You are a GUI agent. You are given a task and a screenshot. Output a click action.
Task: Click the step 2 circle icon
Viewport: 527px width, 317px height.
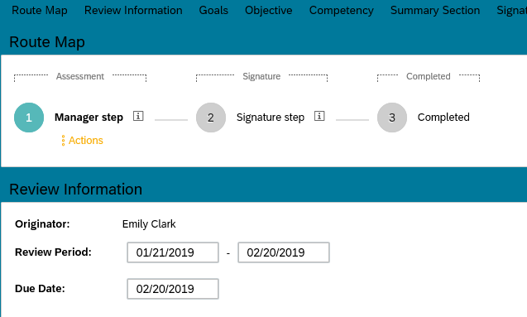coord(211,118)
